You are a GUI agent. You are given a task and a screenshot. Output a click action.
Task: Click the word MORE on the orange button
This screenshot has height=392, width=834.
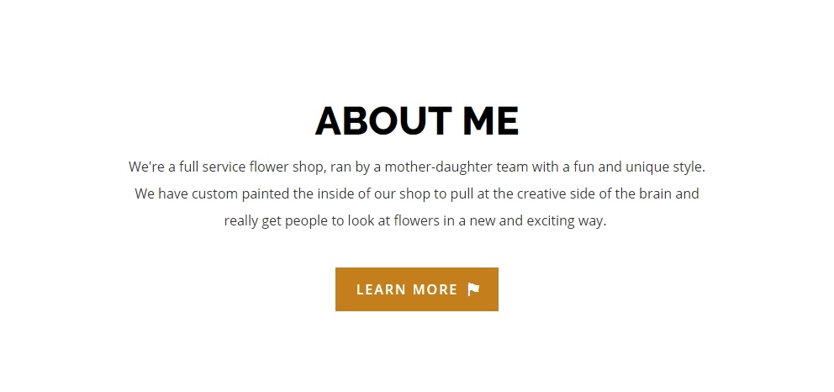click(x=435, y=290)
